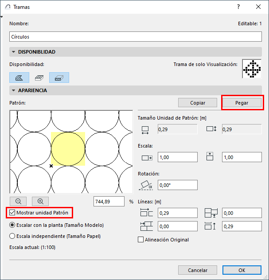The height and width of the screenshot is (280, 269).
Task: Click the horizontal scale icon
Action: [x=147, y=158]
